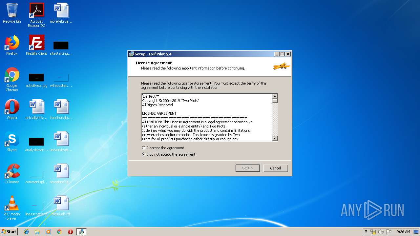Screen dimensions: 420x236
Task: Click the setup title bar system icon
Action: coord(131,54)
